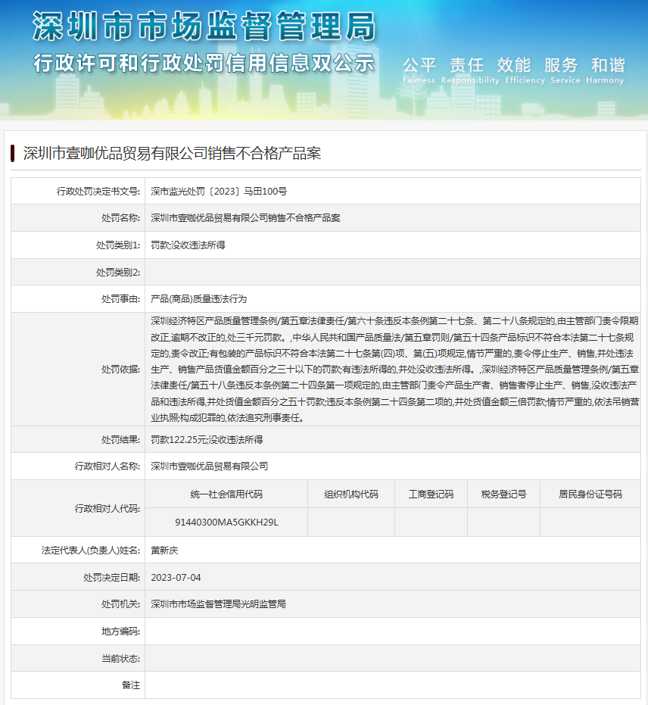The image size is (648, 705).
Task: Select authority 深圳市市场监督管理局光明监管局
Action: [x=218, y=604]
